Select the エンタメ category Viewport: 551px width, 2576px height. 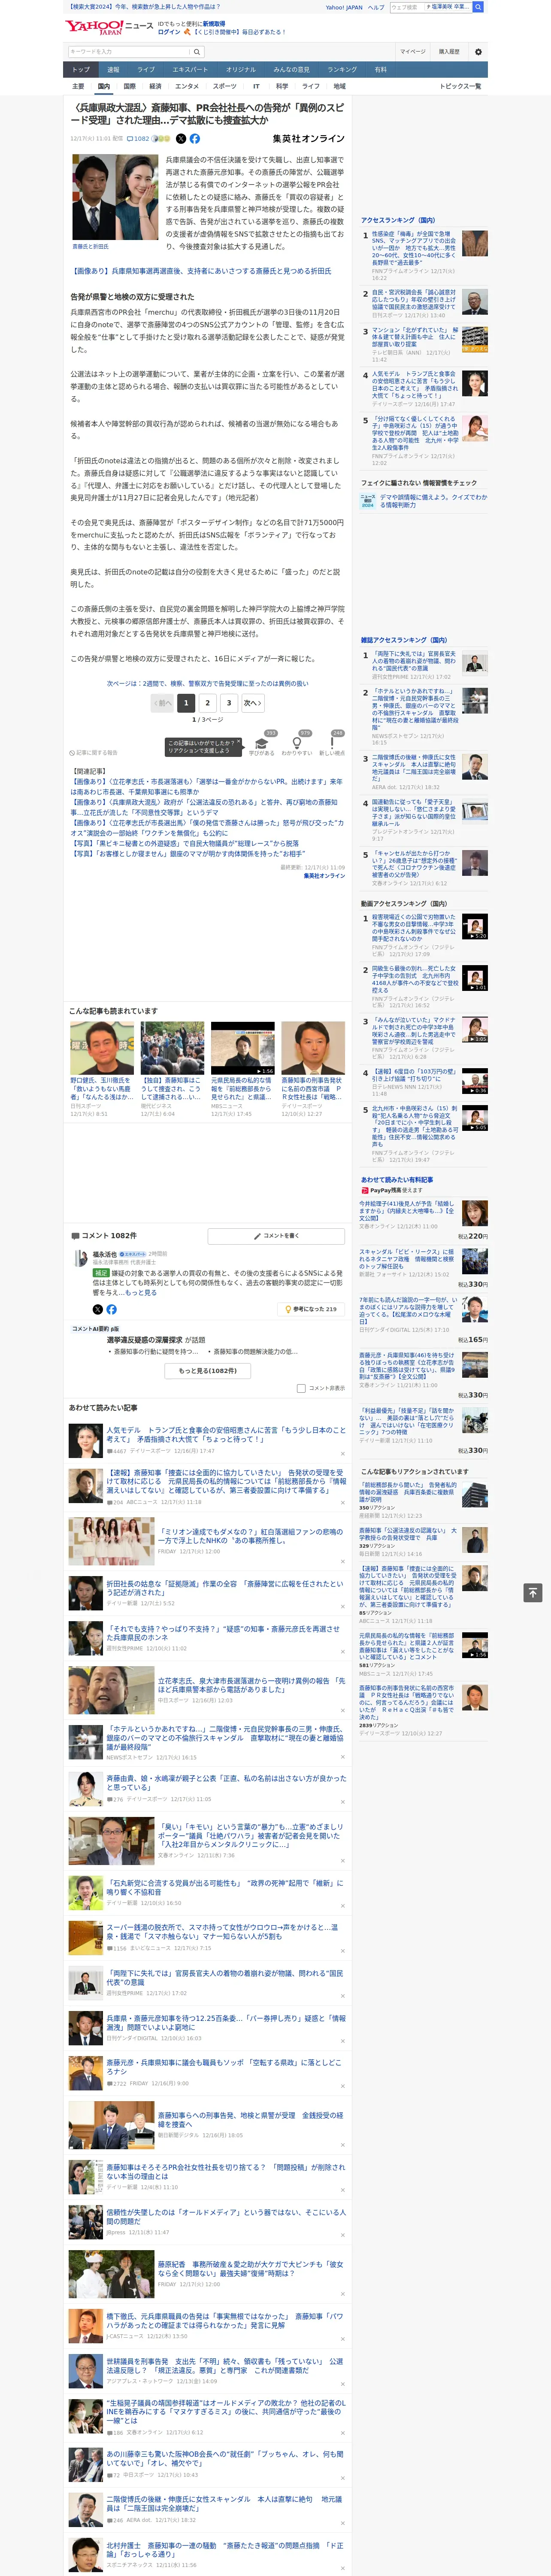[187, 86]
